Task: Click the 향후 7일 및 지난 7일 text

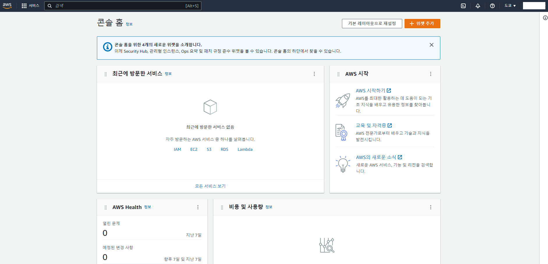Action: point(183,259)
